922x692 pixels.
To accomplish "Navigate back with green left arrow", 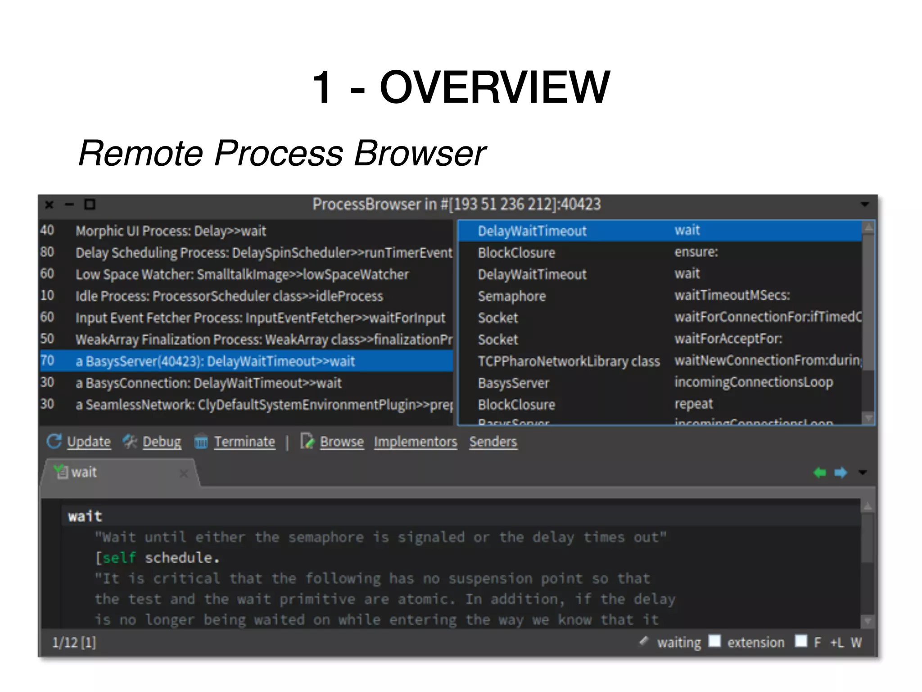I will [820, 473].
